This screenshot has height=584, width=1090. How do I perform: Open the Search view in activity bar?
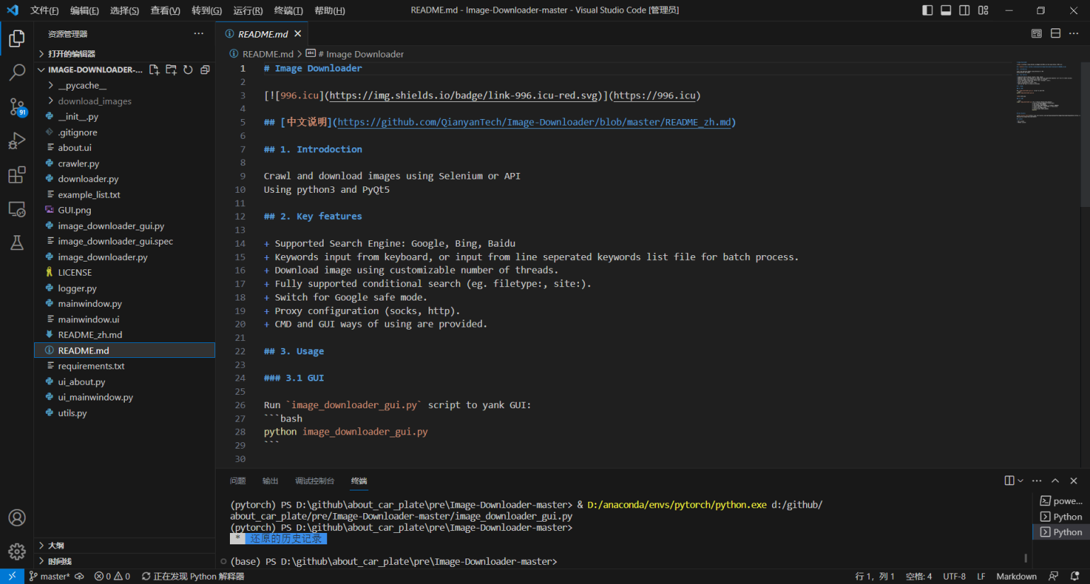click(x=17, y=72)
